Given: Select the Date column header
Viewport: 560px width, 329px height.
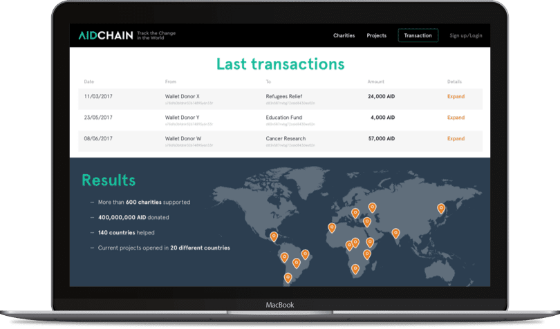Looking at the screenshot, I should click(88, 82).
